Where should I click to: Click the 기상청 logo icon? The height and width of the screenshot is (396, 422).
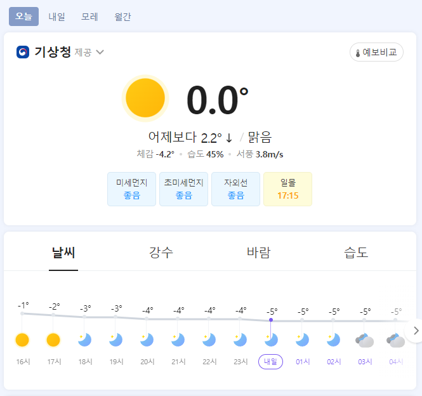coord(23,52)
